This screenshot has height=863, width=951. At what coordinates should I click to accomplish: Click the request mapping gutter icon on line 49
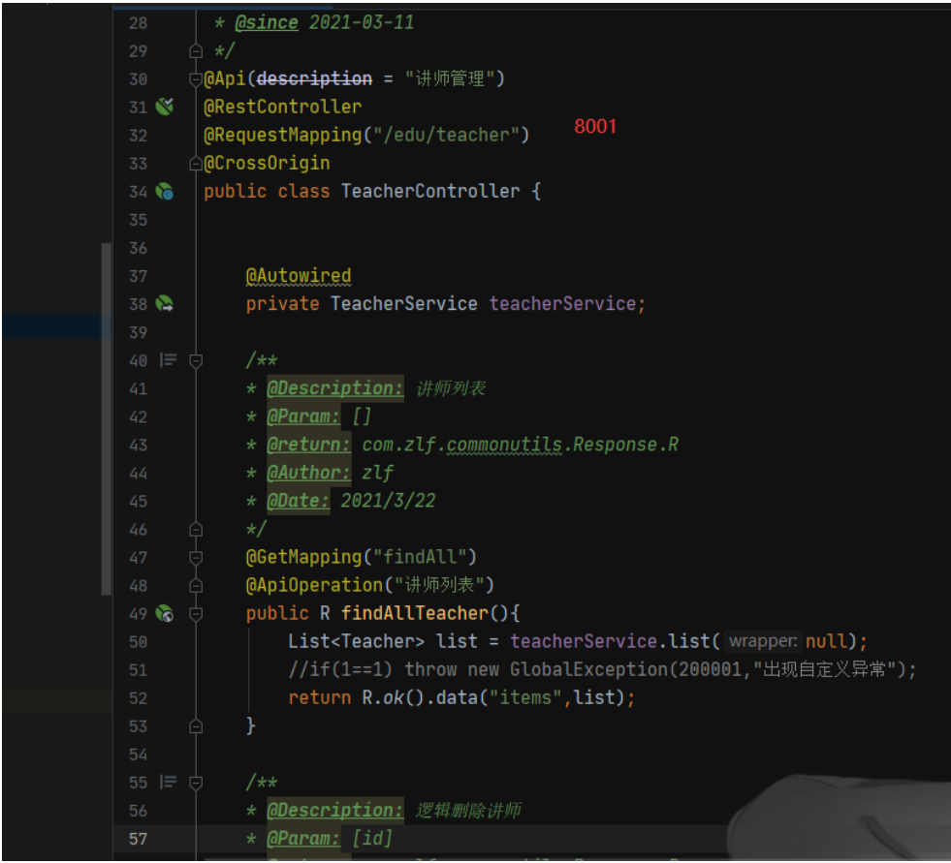pos(165,613)
